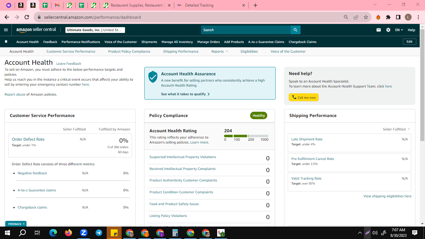Image resolution: width=425 pixels, height=239 pixels.
Task: Open Suspected Intellectual Property Violations link
Action: 183,157
